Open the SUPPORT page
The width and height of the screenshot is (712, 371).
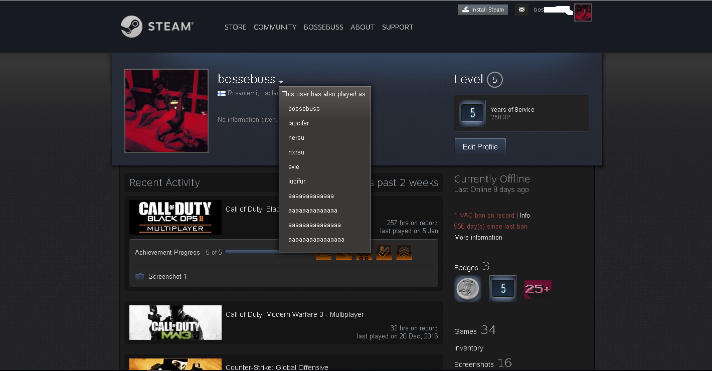(398, 27)
